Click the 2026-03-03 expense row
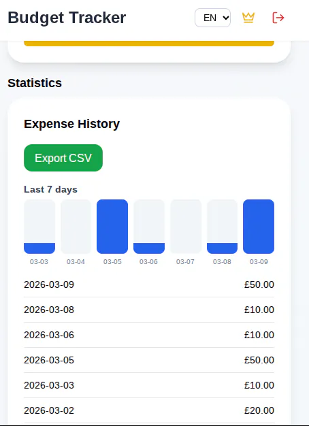The height and width of the screenshot is (426, 309). pos(149,385)
